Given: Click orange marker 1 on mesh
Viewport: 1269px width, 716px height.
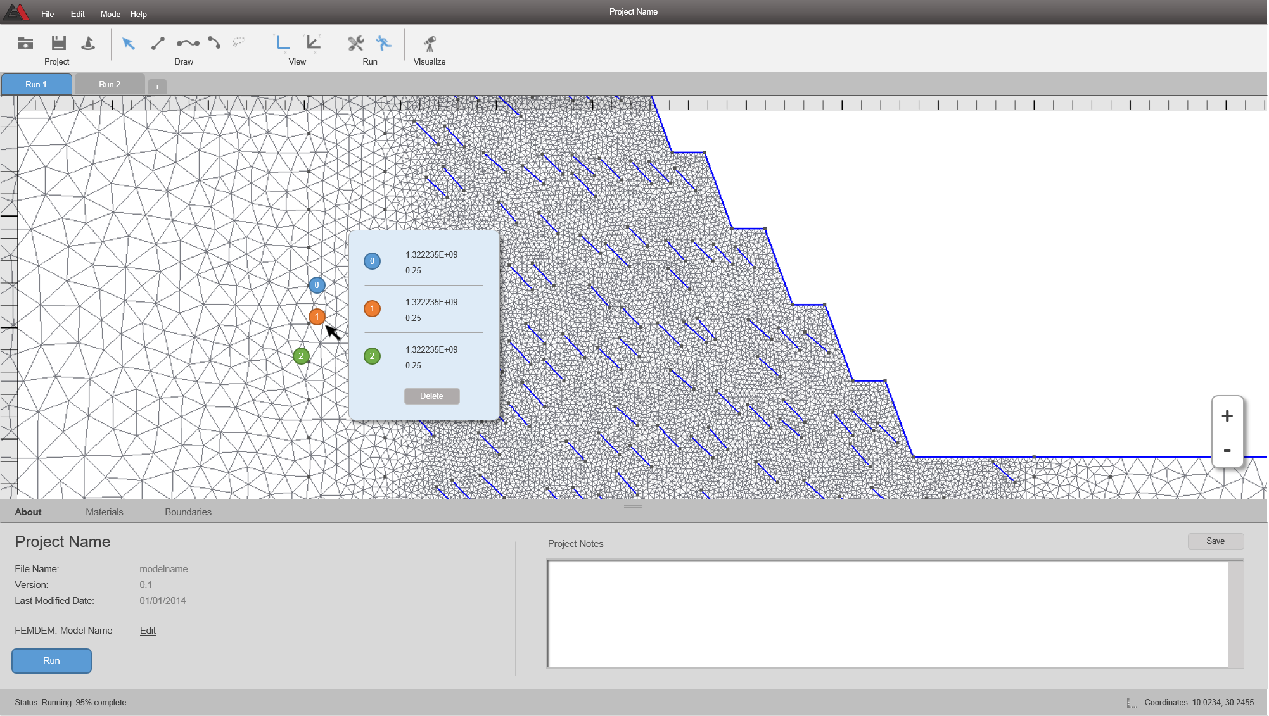Looking at the screenshot, I should [317, 317].
